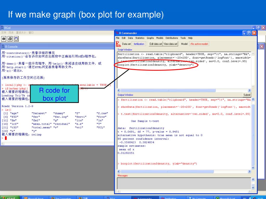The height and width of the screenshot is (199, 266).
Task: Open the Tools menu in R Commander
Action: pos(183,38)
